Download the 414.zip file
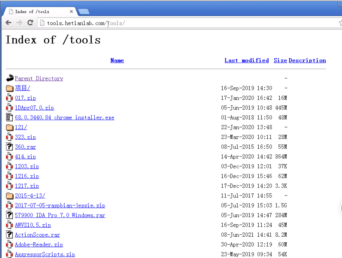Screen dimensions: 342x258 pos(26,157)
